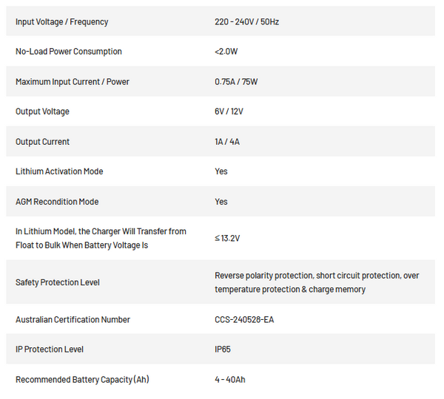Click the Safety Protection Level label
Image resolution: width=444 pixels, height=399 pixels.
click(x=58, y=282)
